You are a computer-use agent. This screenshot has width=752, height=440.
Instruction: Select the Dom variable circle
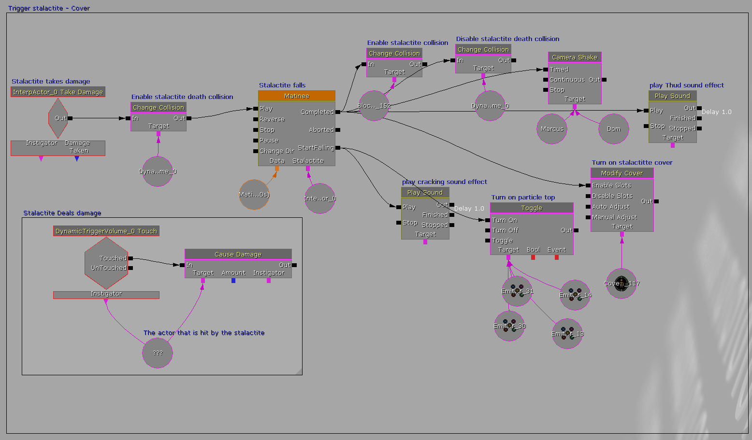[613, 129]
